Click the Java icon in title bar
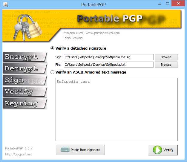The image size is (187, 162). click(x=5, y=5)
